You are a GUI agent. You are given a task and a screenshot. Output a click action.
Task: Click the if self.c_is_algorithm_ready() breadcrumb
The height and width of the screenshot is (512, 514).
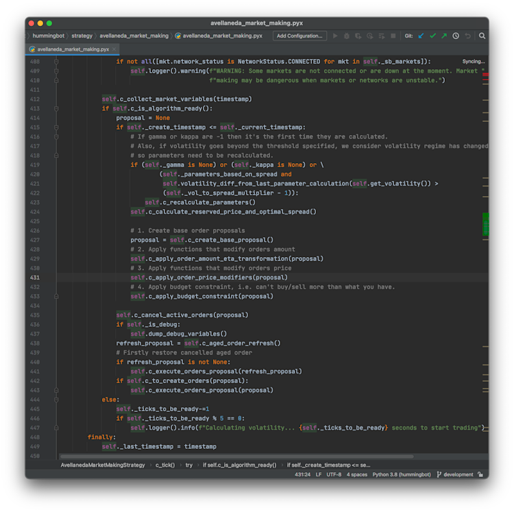tap(239, 465)
